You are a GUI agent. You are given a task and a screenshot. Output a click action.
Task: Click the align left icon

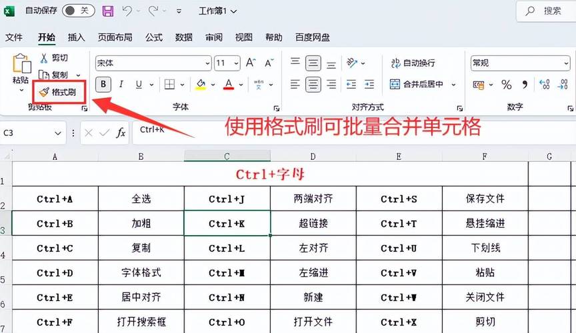[x=295, y=85]
